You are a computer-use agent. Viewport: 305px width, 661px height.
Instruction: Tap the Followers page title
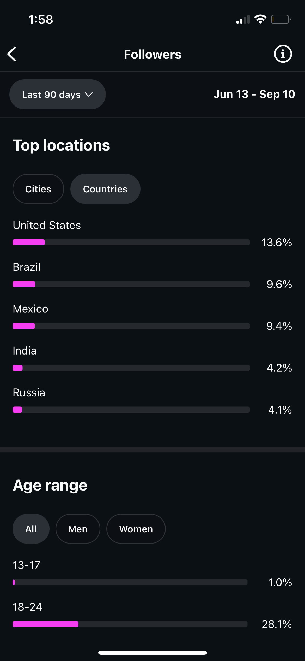coord(152,54)
